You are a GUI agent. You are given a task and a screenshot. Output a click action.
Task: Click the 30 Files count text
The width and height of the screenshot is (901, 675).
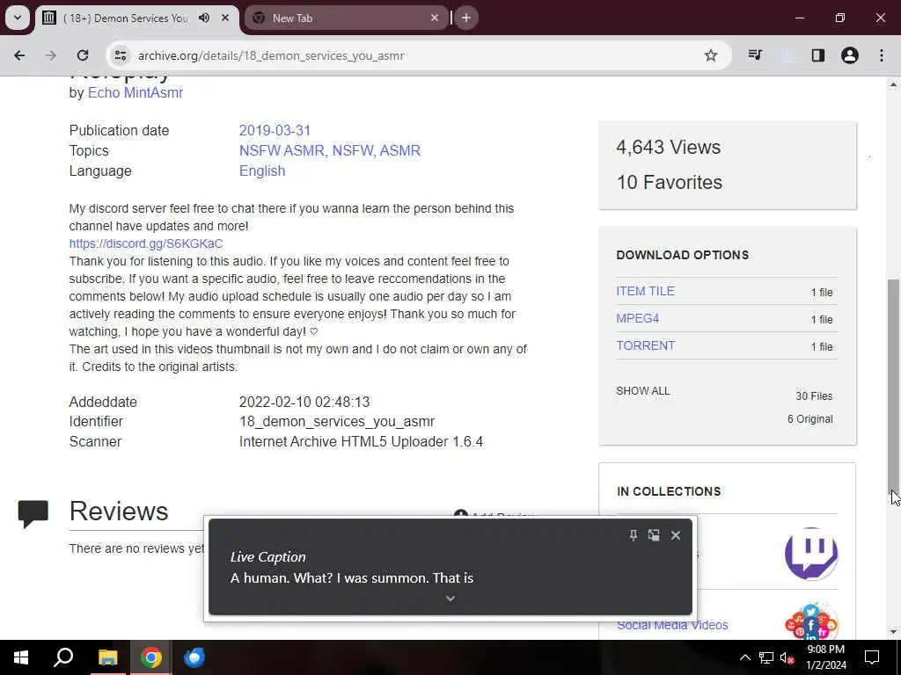tap(814, 396)
